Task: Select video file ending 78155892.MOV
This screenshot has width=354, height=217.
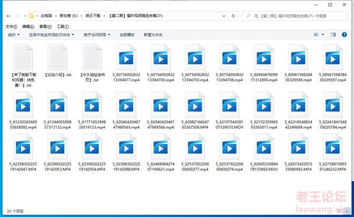Action: [x=264, y=153]
